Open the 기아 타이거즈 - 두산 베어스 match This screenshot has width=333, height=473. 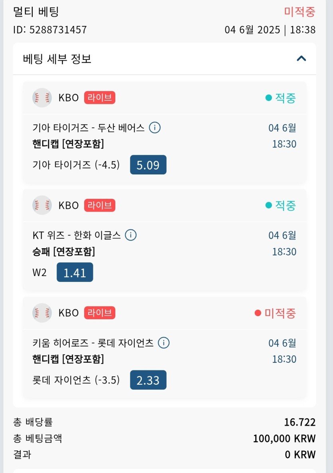tap(89, 128)
